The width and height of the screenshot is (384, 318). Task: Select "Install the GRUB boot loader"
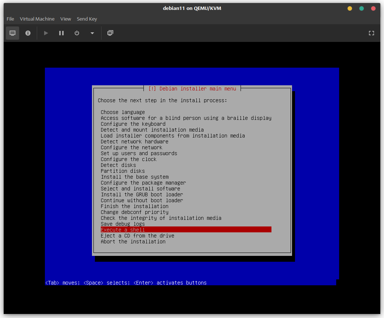pos(142,194)
